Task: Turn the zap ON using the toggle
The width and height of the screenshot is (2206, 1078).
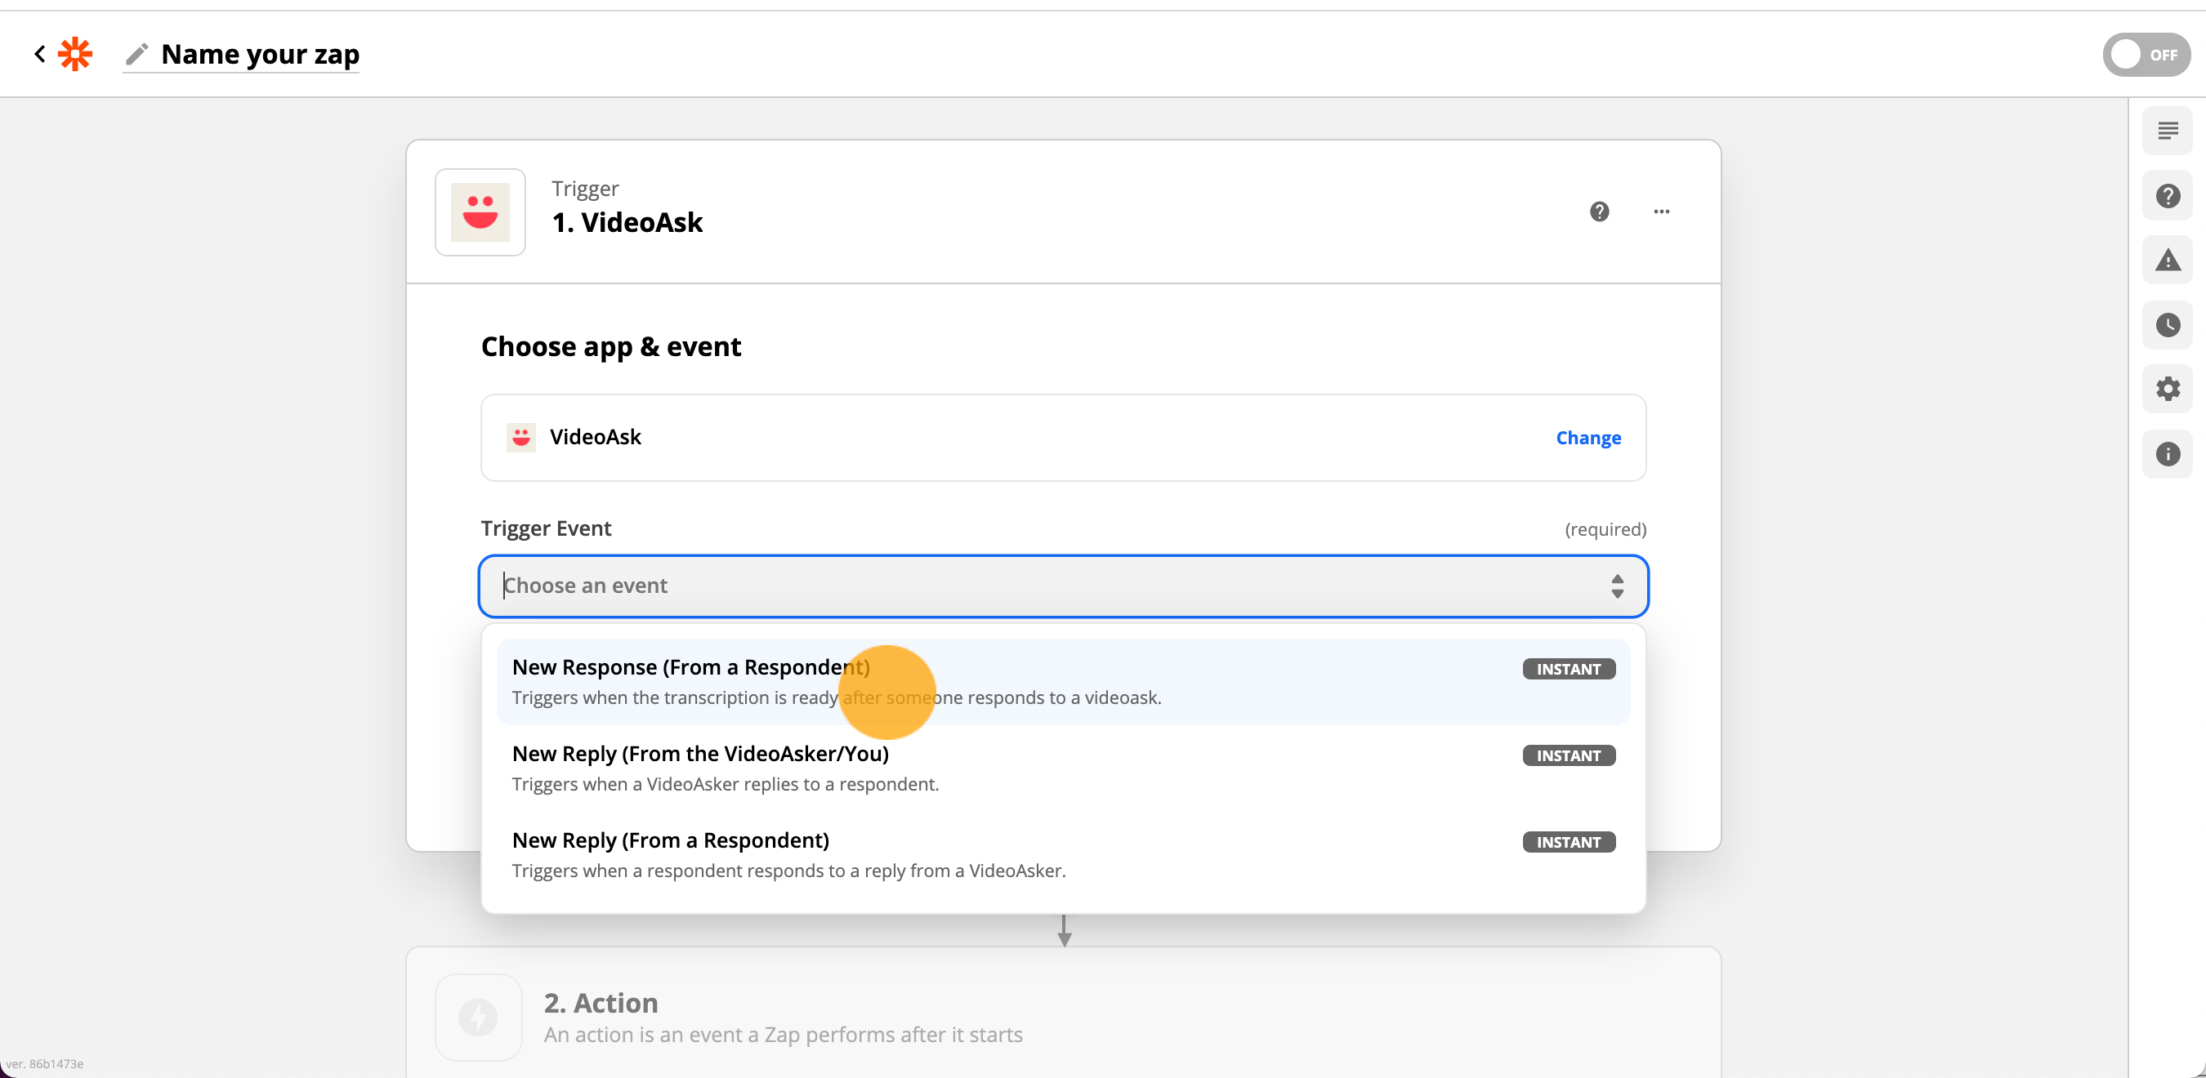Action: coord(2146,55)
